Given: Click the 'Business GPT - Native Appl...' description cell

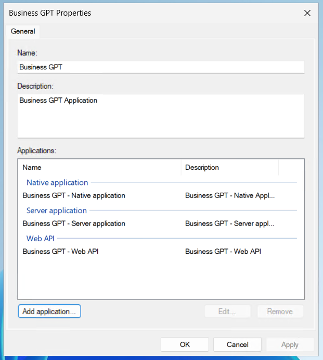Looking at the screenshot, I should click(230, 195).
